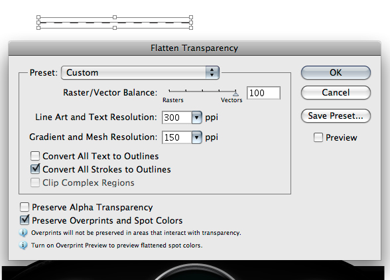Open the Preset Custom dropdown
390x280 pixels.
[x=141, y=73]
